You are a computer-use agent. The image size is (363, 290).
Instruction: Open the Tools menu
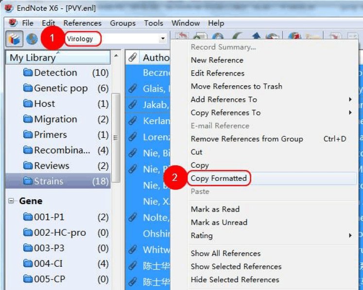(x=154, y=23)
